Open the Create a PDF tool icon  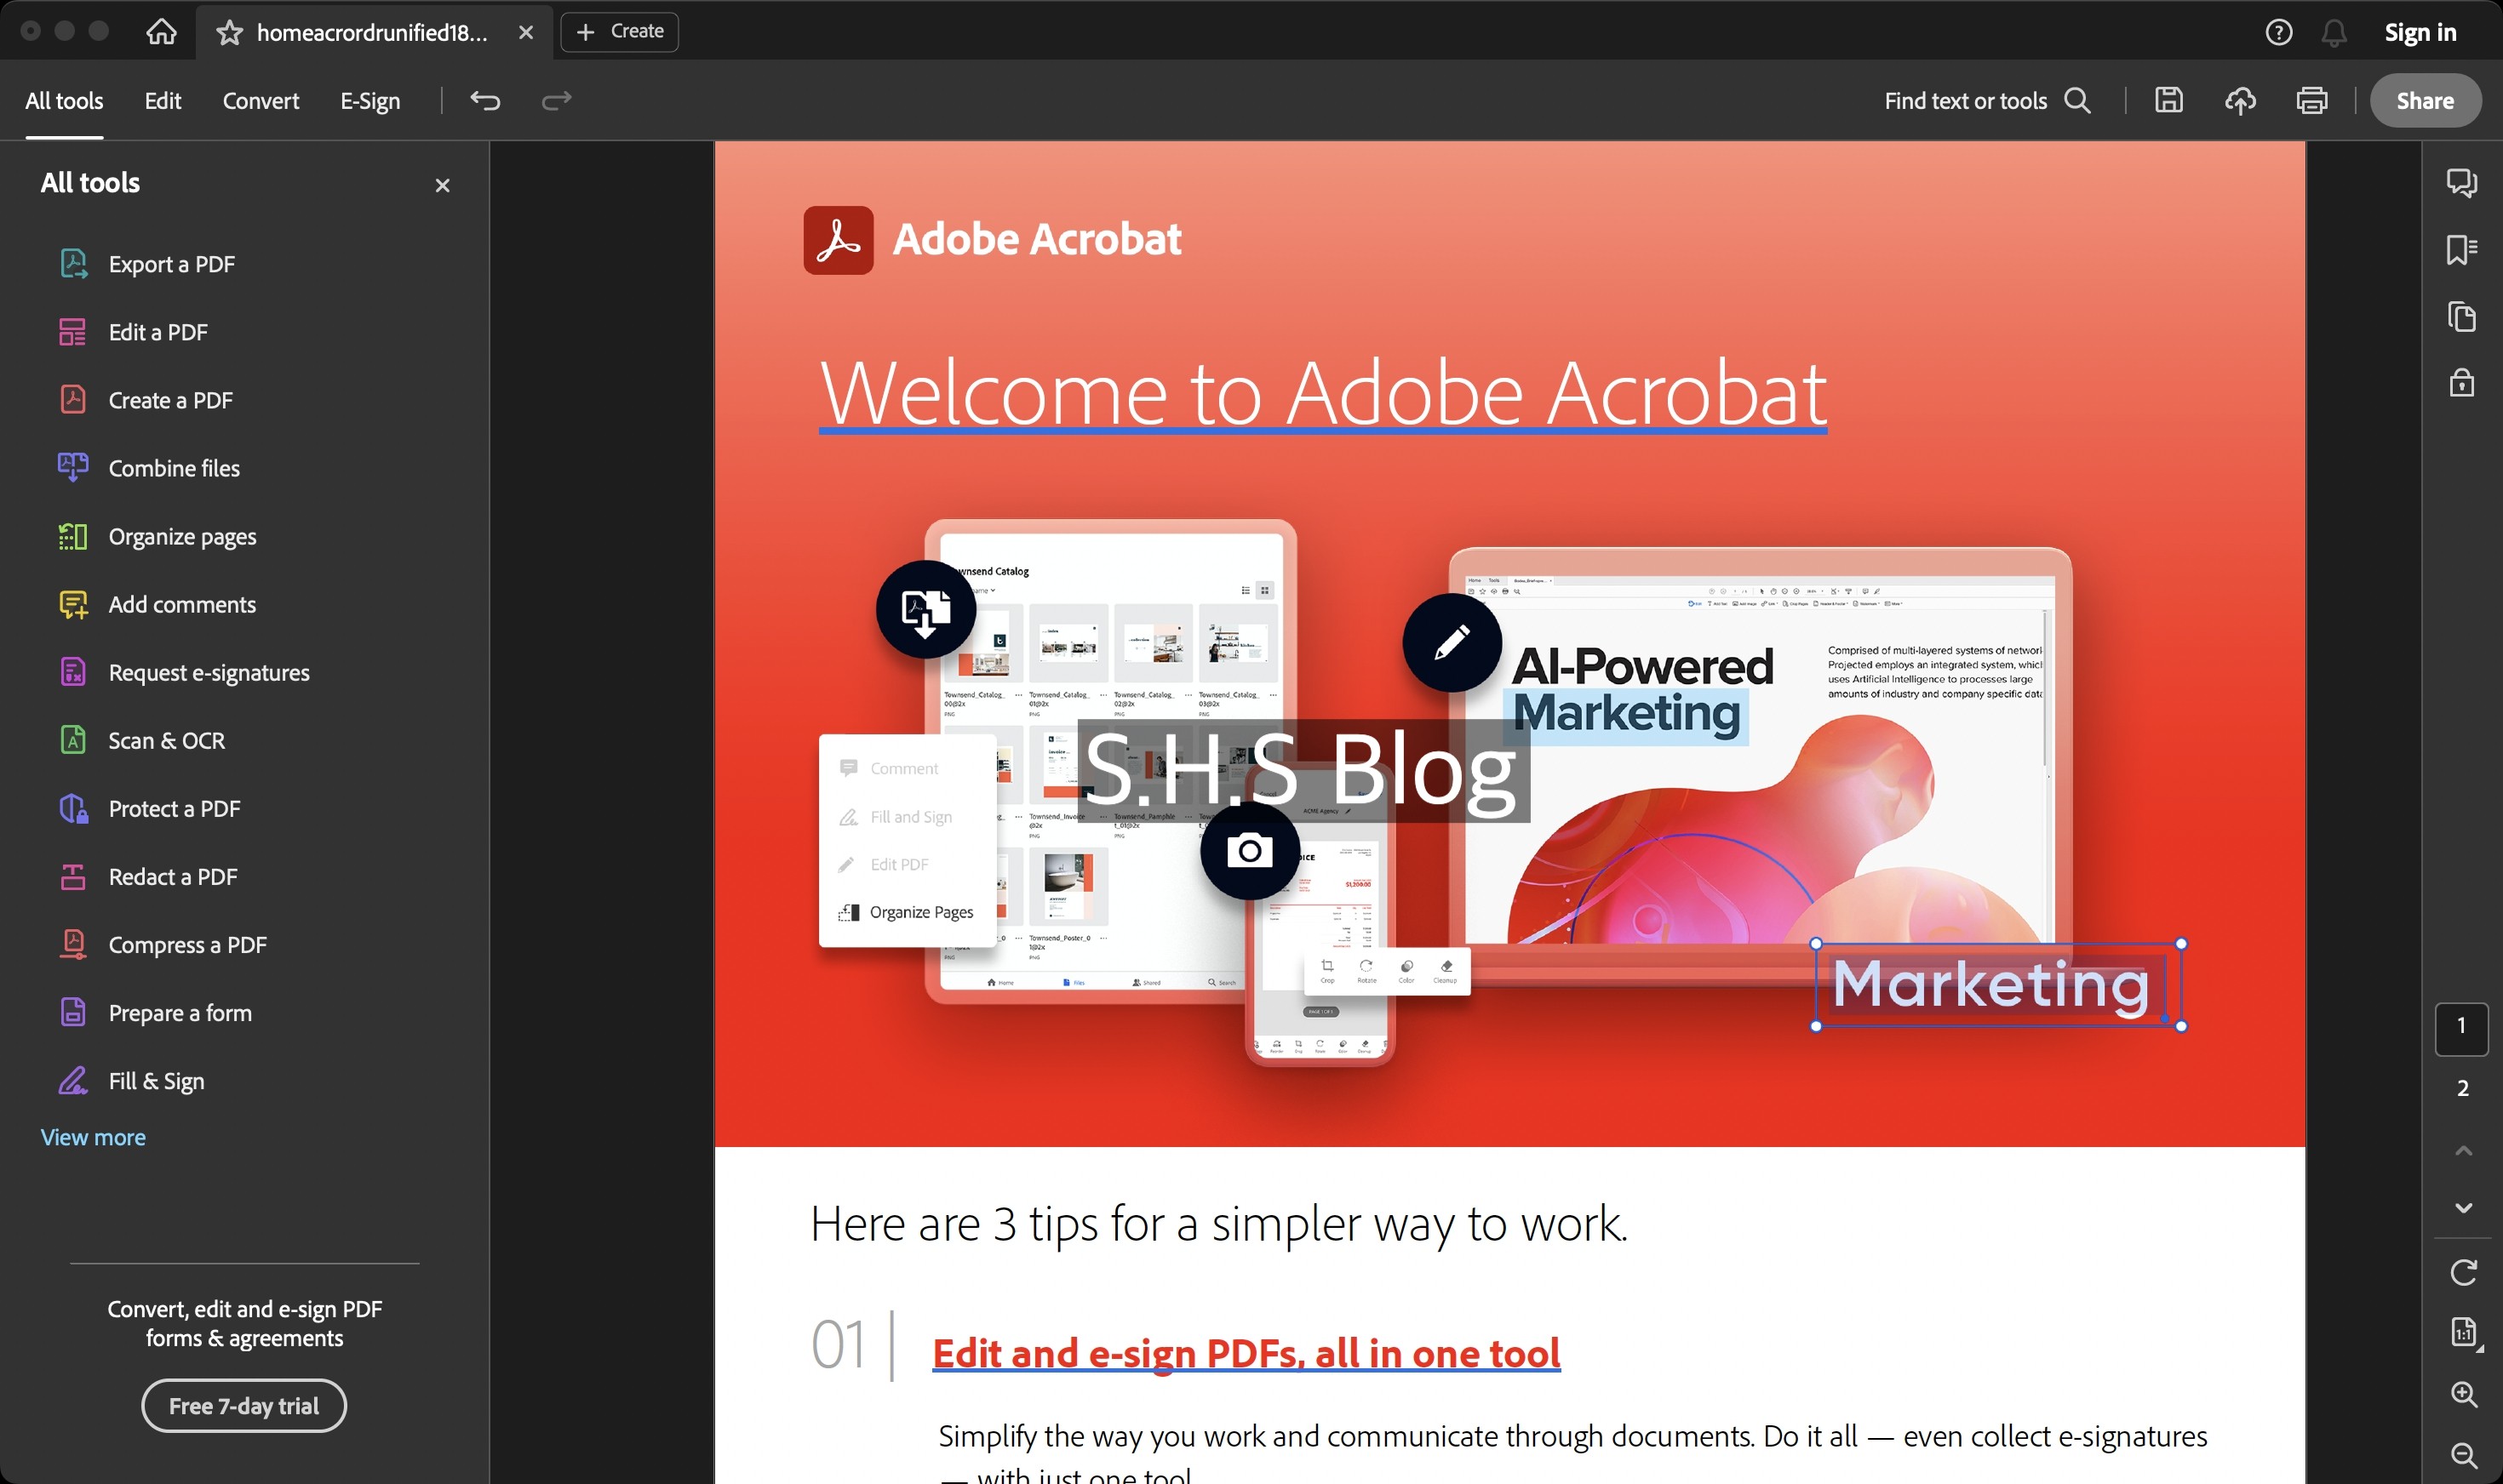tap(73, 400)
